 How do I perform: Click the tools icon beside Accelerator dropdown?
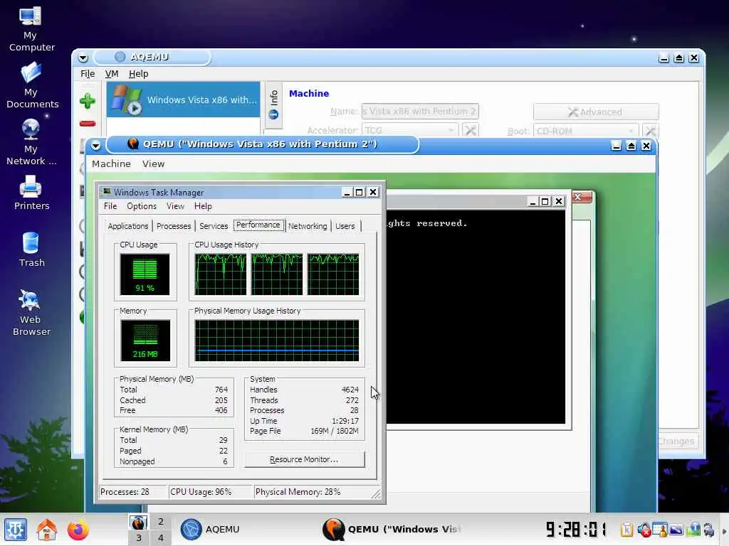(x=471, y=131)
